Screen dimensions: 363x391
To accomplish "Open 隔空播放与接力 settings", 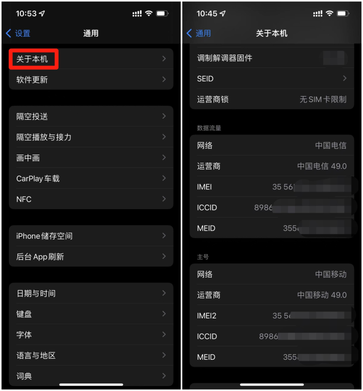I will [91, 137].
